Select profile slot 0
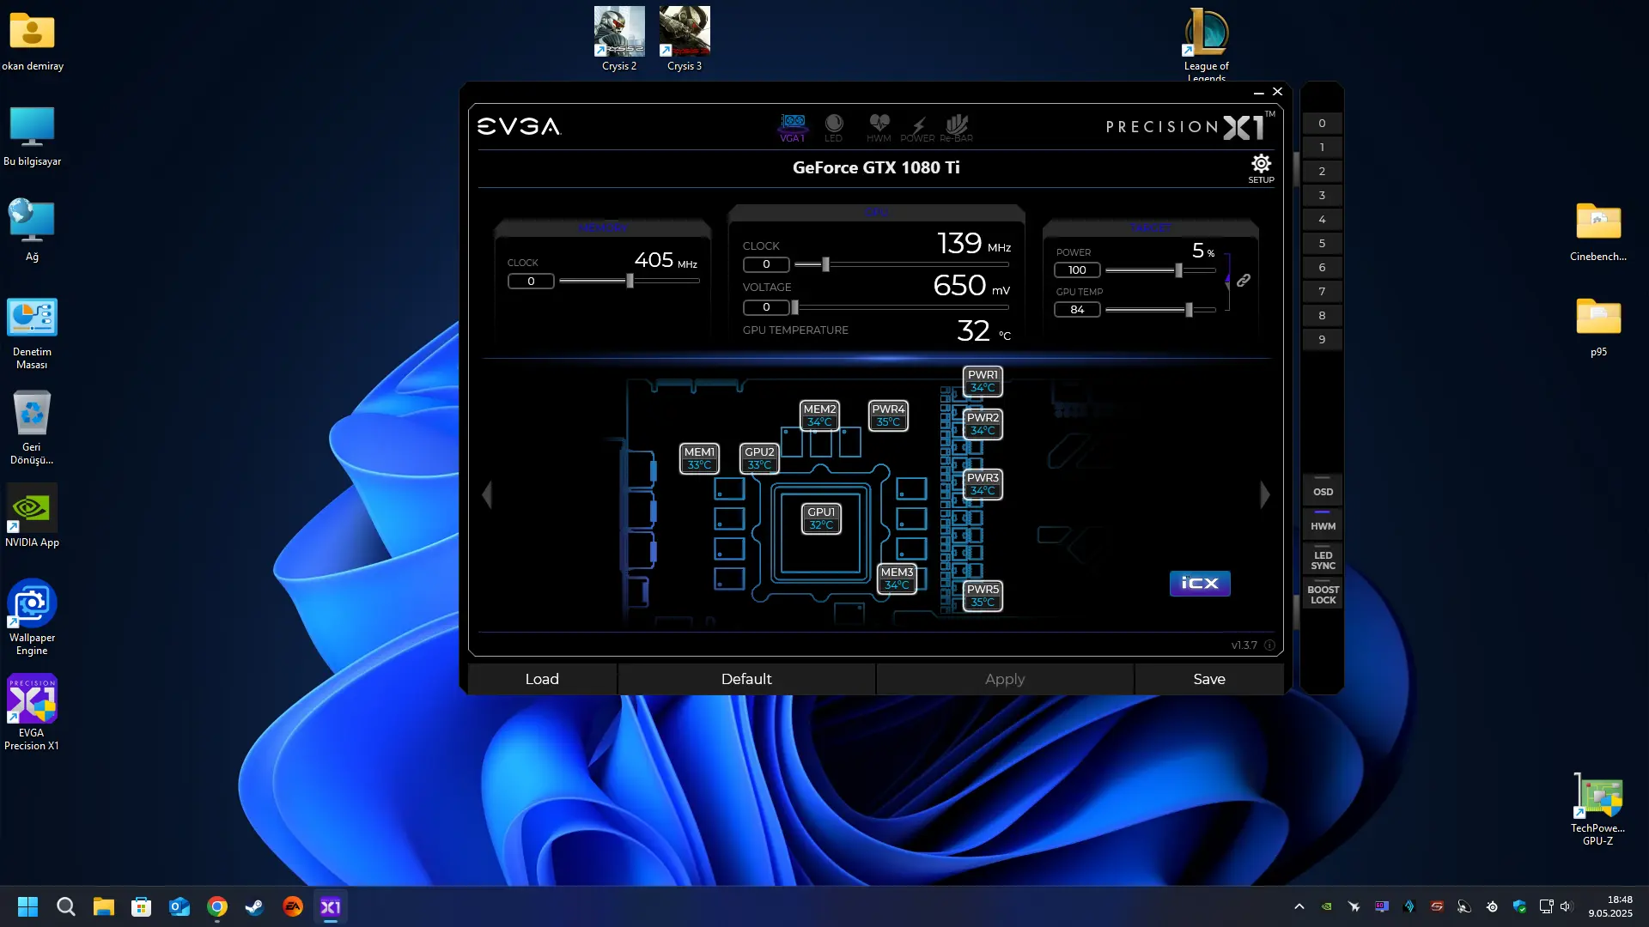 pyautogui.click(x=1322, y=124)
